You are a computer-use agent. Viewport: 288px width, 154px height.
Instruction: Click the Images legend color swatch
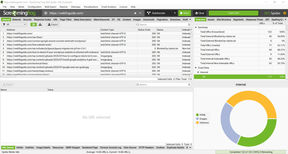[x=197, y=119]
